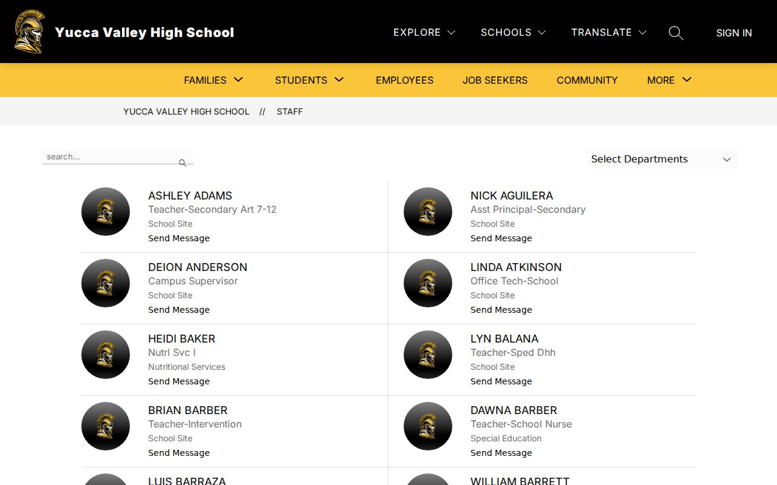
Task: Click the name Ashley Adams
Action: tap(190, 196)
